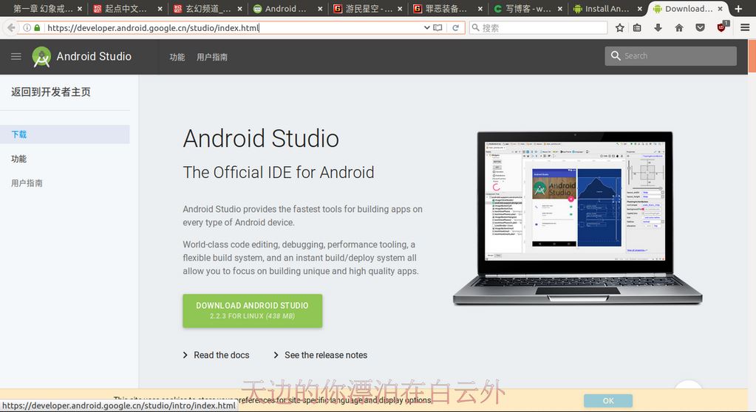The height and width of the screenshot is (412, 756).
Task: Click the chevron beside See the release notes
Action: pyautogui.click(x=276, y=355)
